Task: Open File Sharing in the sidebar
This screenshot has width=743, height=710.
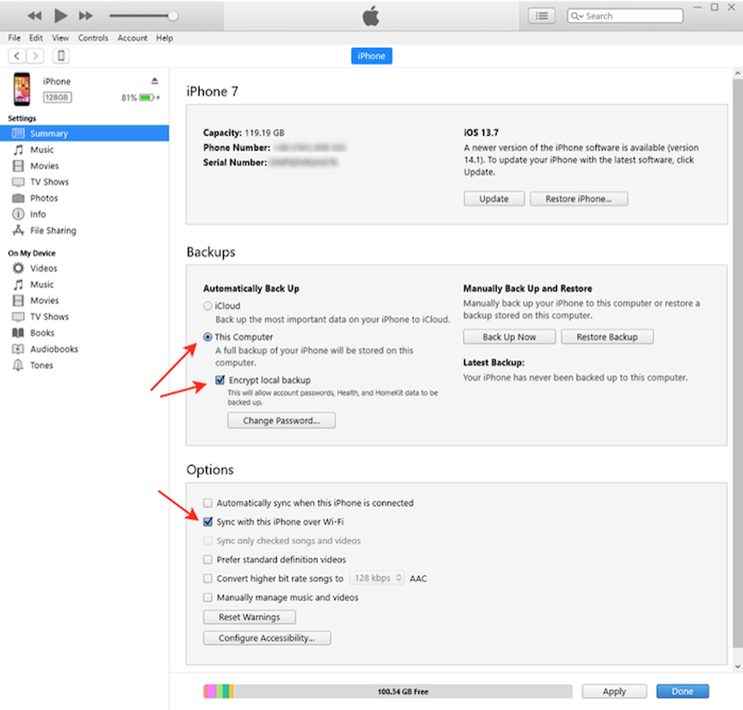Action: (x=53, y=230)
